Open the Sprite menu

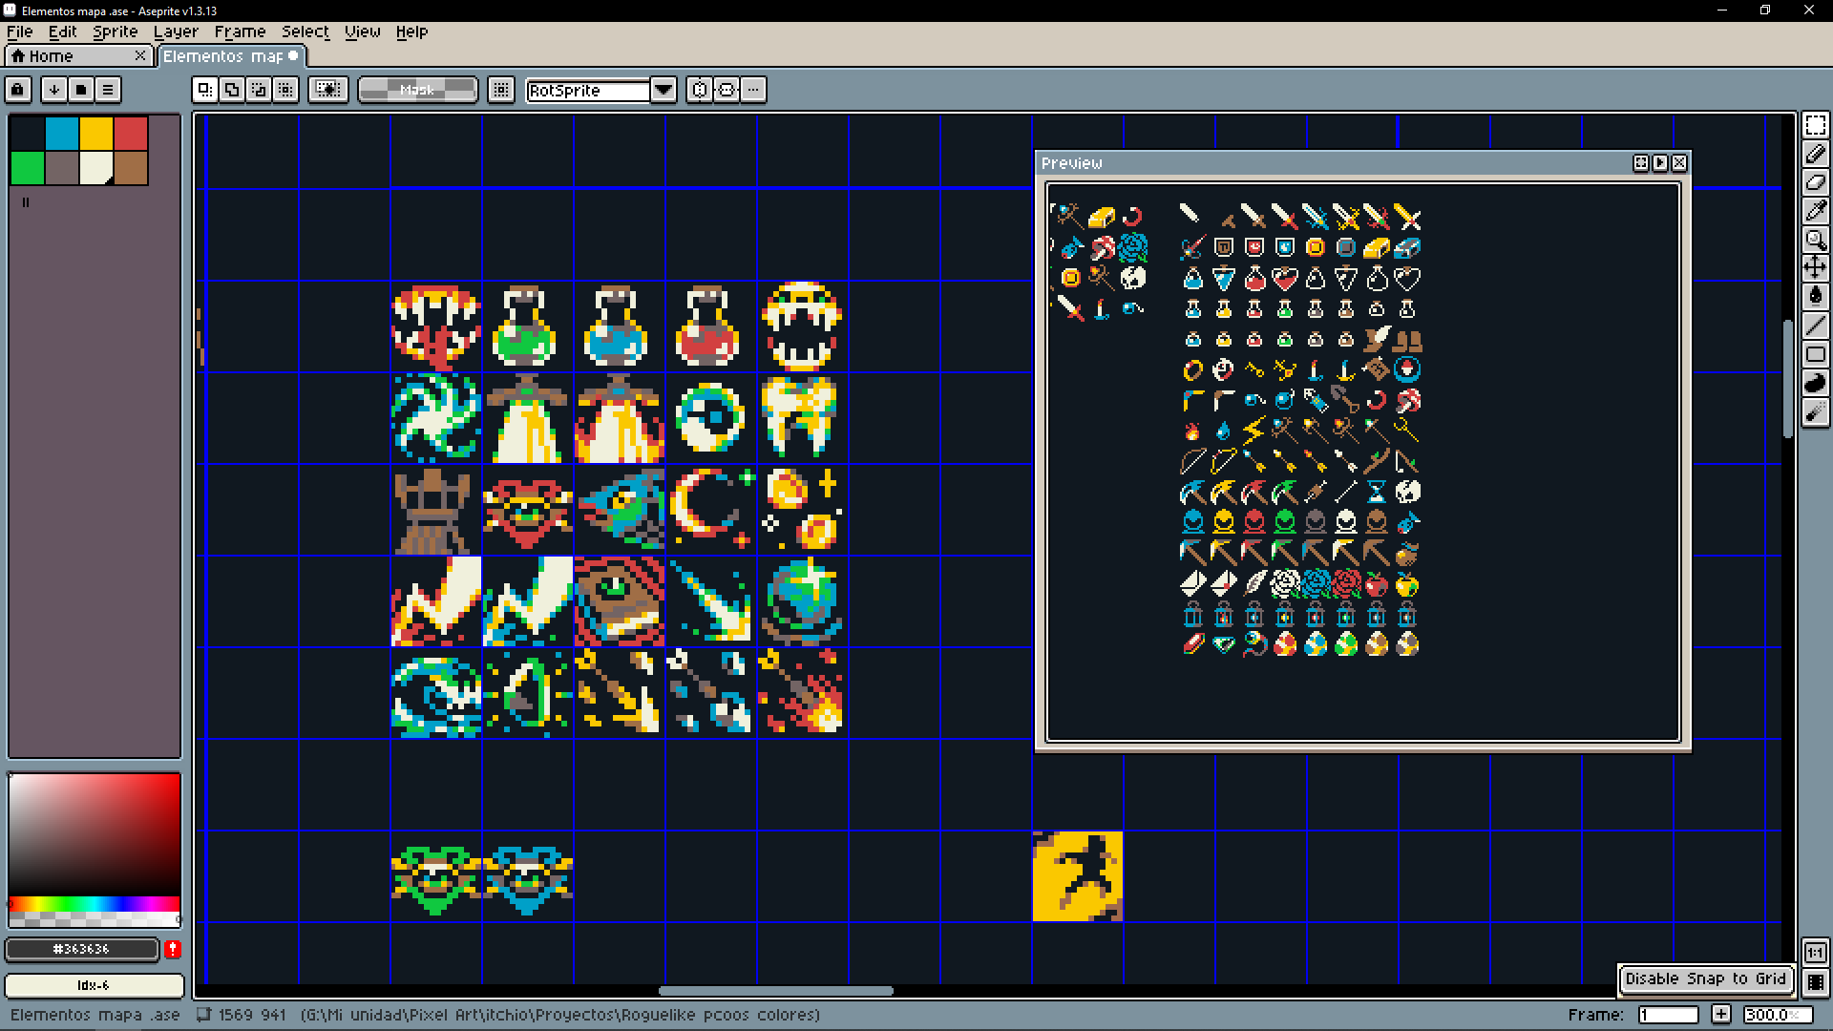[x=115, y=32]
